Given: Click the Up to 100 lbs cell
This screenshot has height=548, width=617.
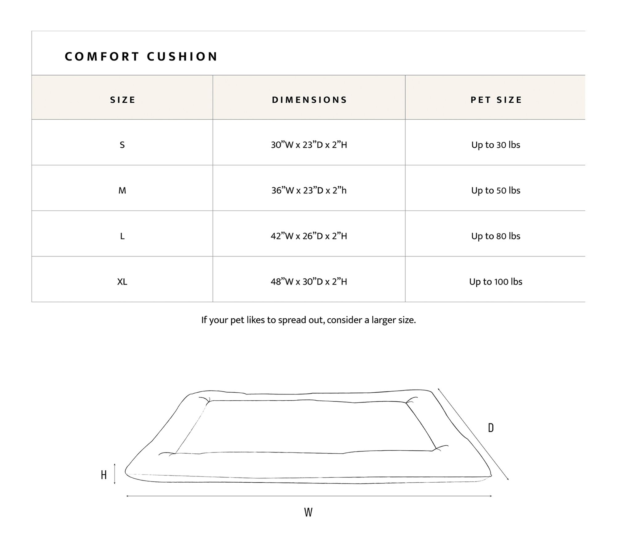Looking at the screenshot, I should pos(495,282).
